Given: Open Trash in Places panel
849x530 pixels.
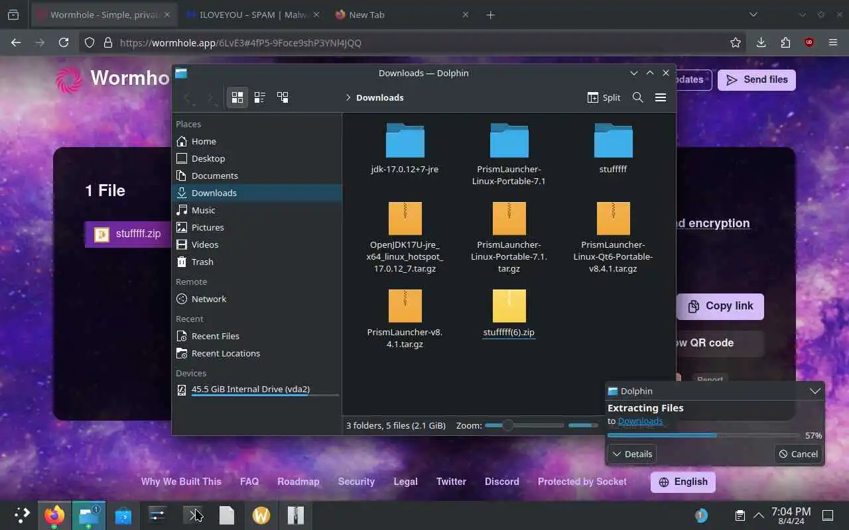Looking at the screenshot, I should point(257,262).
